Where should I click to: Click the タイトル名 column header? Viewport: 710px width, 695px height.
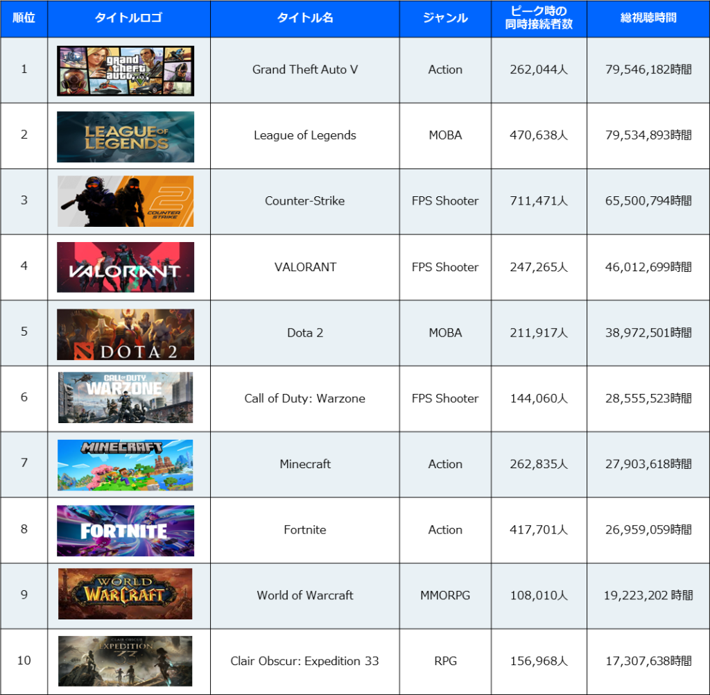305,18
